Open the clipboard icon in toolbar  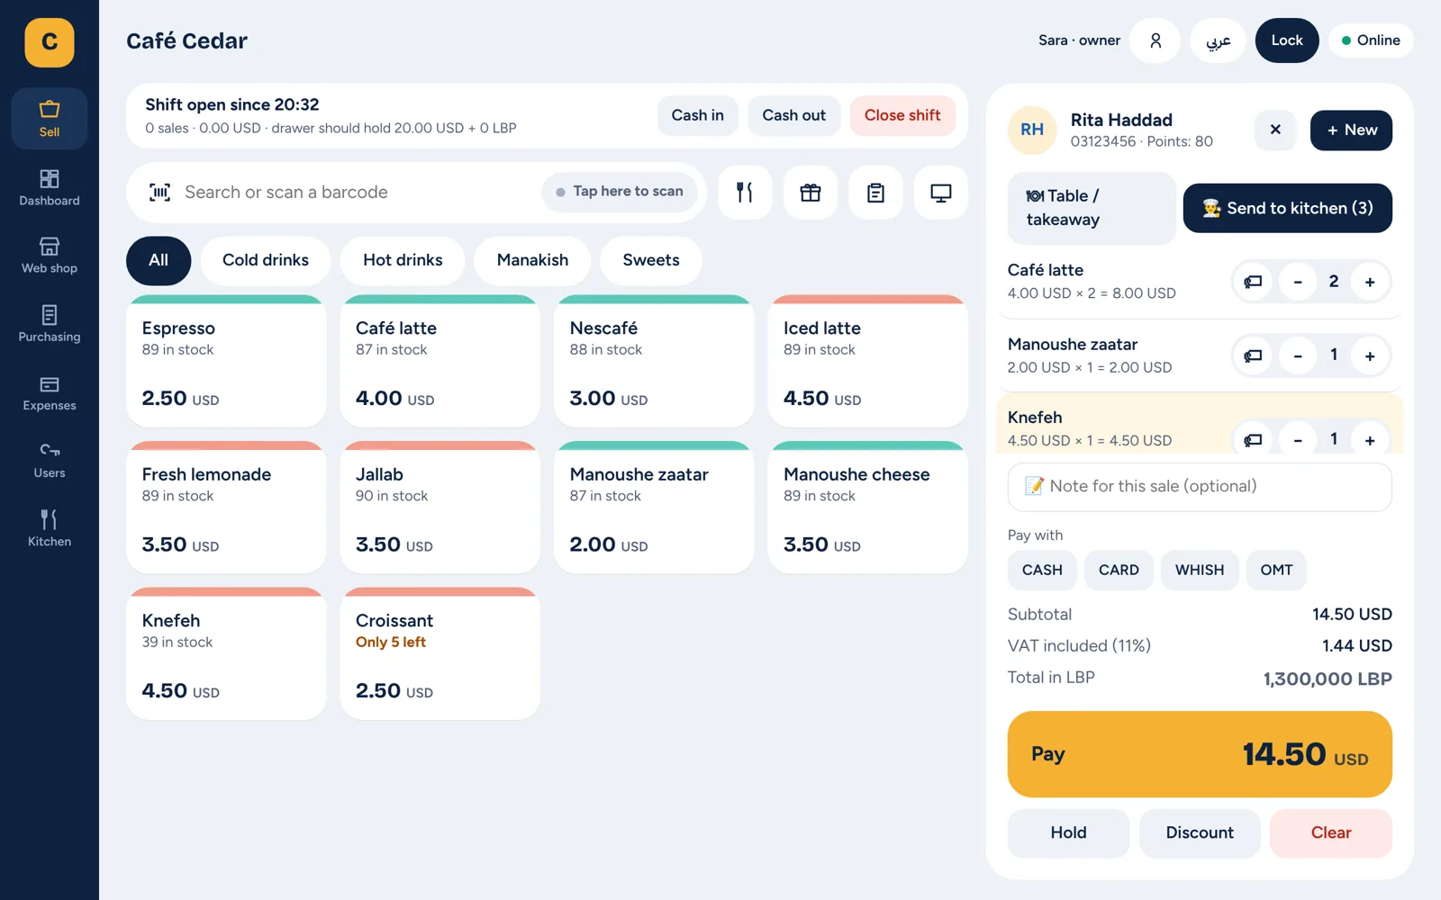pos(875,193)
